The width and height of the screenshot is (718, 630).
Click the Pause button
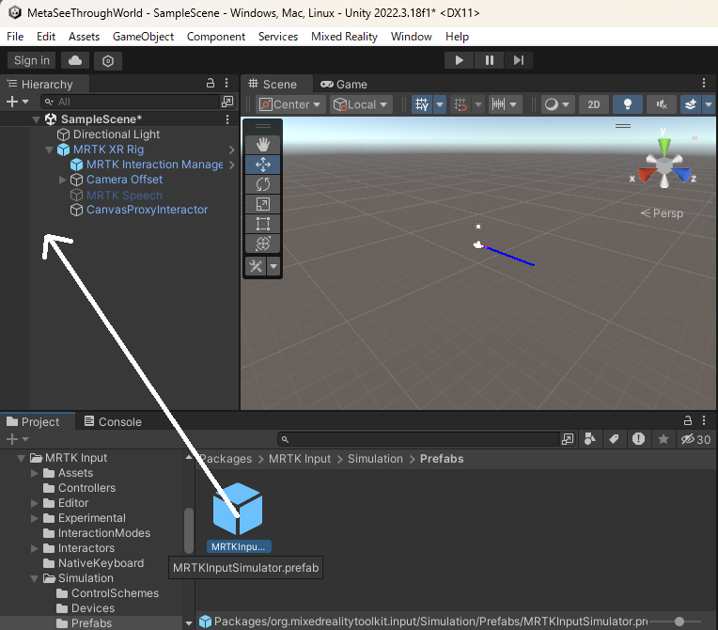489,60
